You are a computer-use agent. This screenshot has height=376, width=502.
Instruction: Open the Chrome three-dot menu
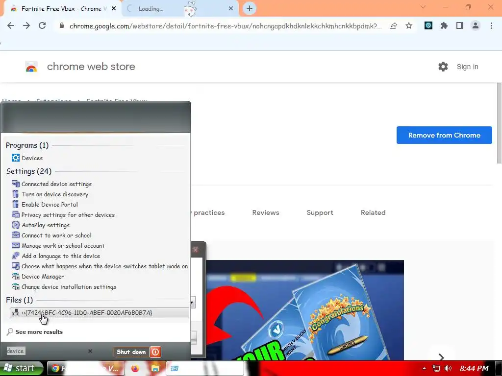[491, 25]
